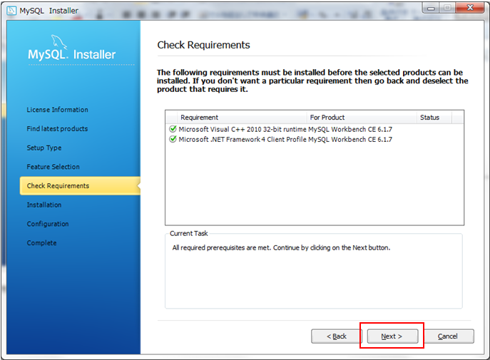Click the Check Requirements page heading
490x360 pixels.
pyautogui.click(x=203, y=45)
